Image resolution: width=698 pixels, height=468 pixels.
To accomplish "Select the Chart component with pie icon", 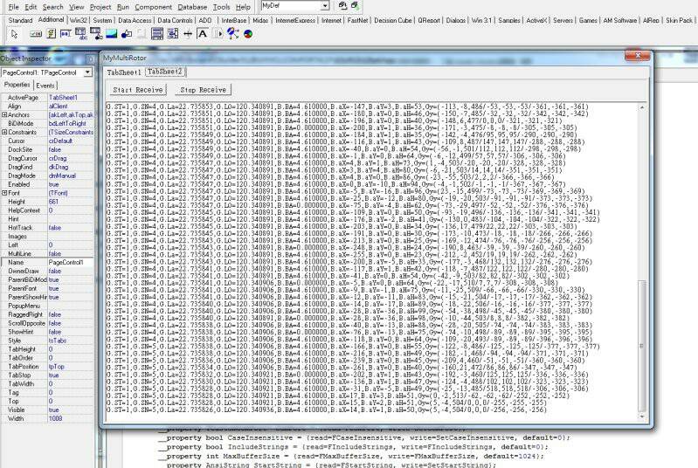I will [248, 34].
